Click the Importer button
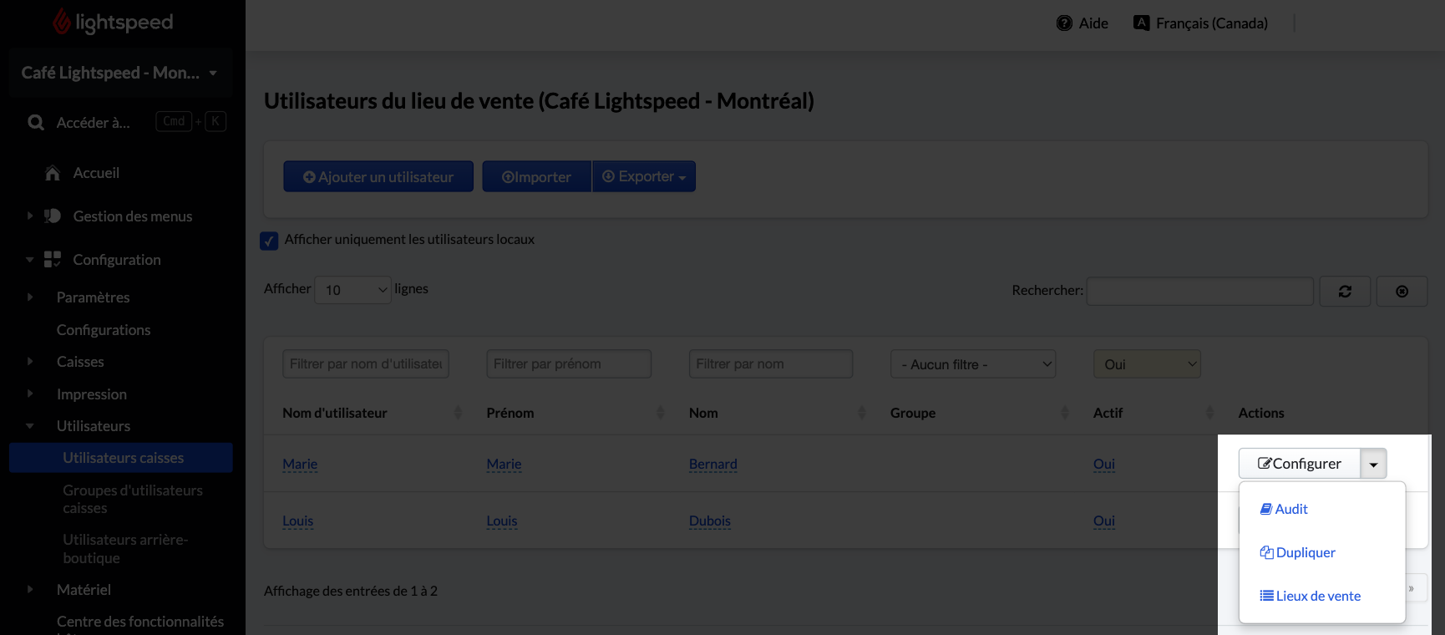Viewport: 1445px width, 635px height. 536,176
